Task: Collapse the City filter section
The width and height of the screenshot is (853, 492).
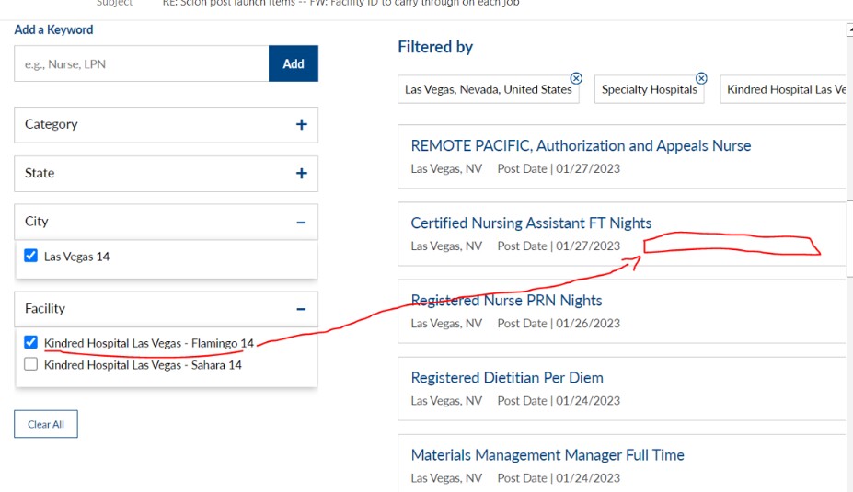Action: point(301,222)
